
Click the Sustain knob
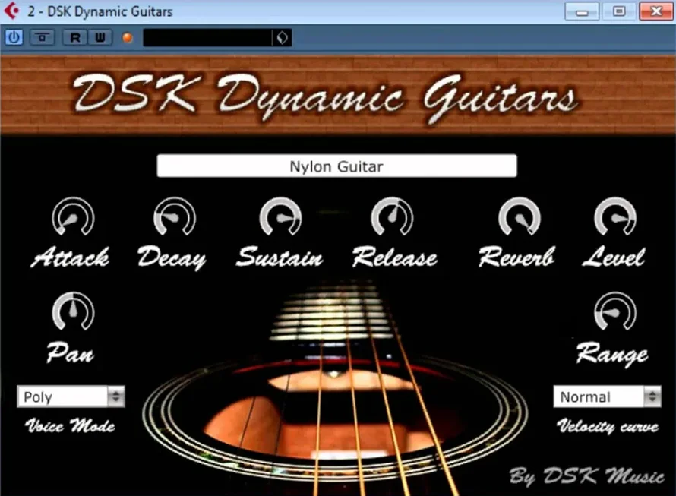pos(280,217)
